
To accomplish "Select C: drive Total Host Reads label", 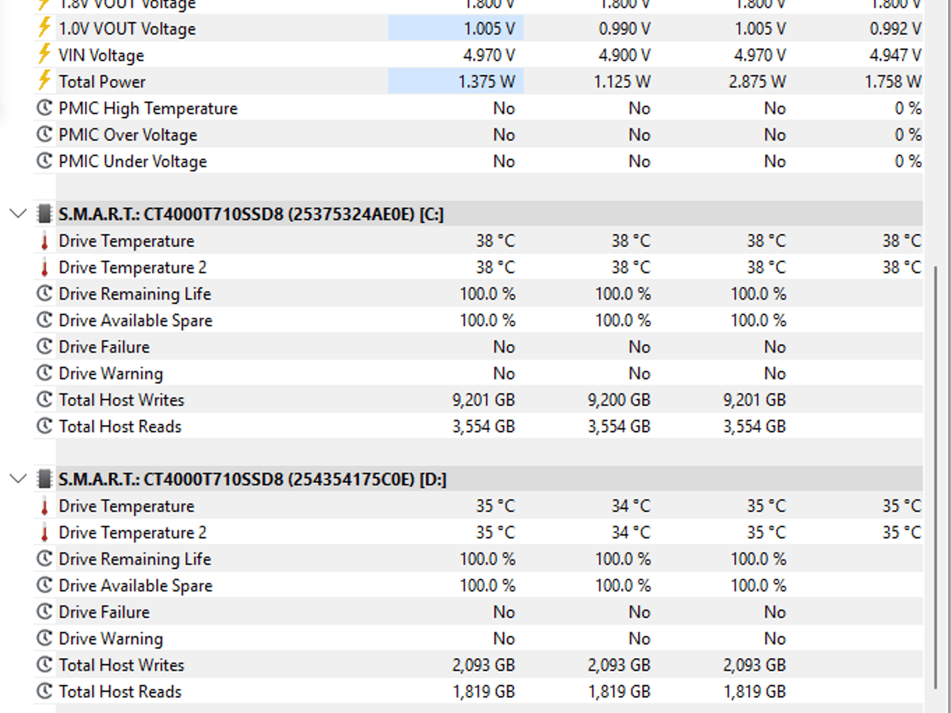I will 120,426.
